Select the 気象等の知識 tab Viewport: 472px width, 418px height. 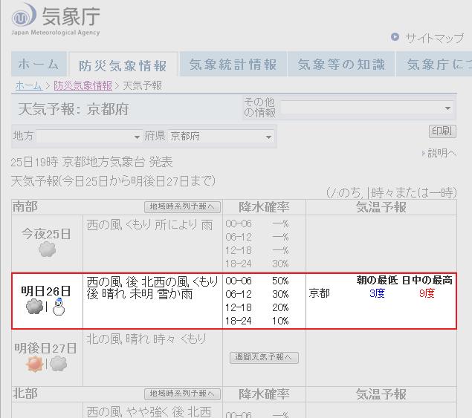[341, 65]
